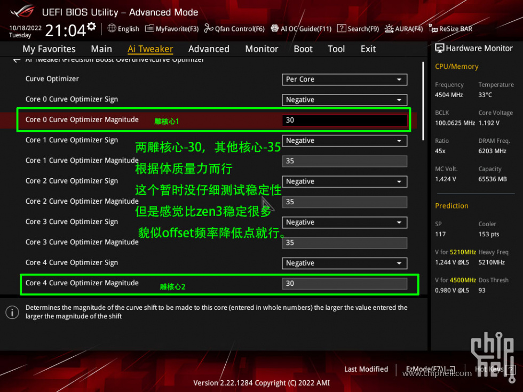Click the MyFavorite(F3) list icon
The image size is (523, 392).
coord(149,29)
